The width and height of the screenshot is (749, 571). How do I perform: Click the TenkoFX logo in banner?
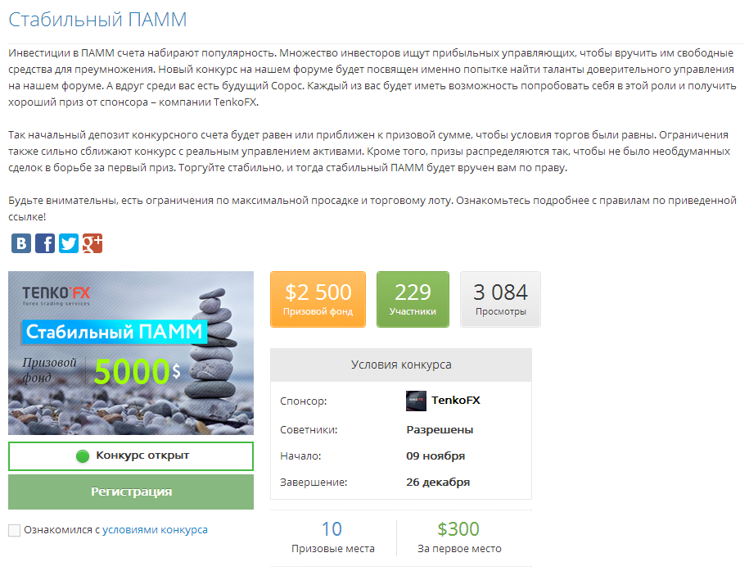pyautogui.click(x=56, y=295)
